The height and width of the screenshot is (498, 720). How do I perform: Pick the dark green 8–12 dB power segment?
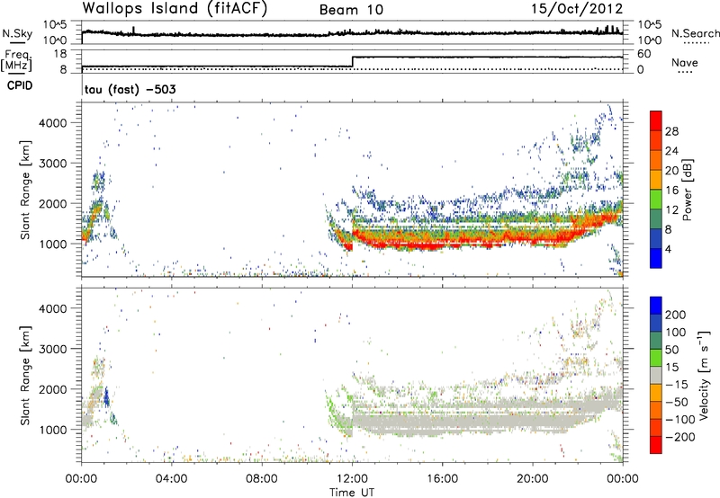[x=656, y=218]
